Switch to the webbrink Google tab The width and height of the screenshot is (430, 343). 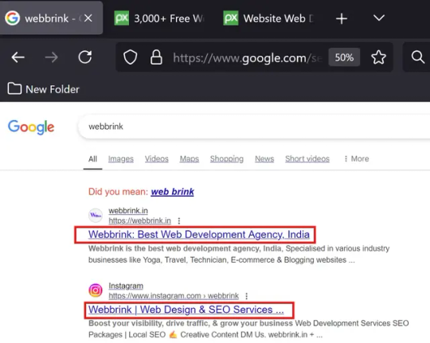coord(51,18)
